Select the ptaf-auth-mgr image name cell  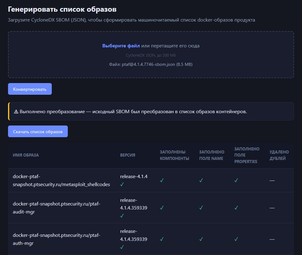click(56, 239)
